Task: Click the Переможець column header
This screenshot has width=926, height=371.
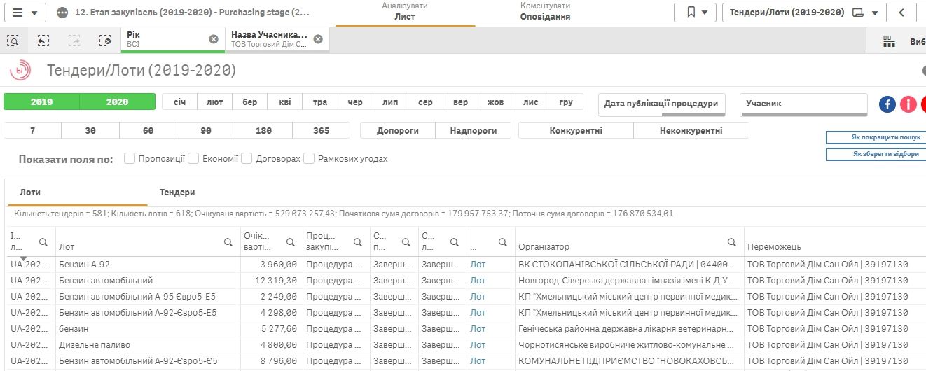Action: pos(835,241)
